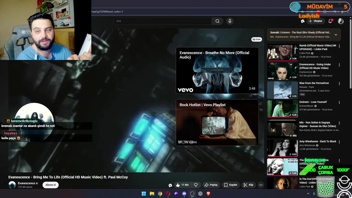Image resolution: width=352 pixels, height=198 pixels.
Task: Click Amy Winehouse - Back To Black title
Action: tap(318, 141)
